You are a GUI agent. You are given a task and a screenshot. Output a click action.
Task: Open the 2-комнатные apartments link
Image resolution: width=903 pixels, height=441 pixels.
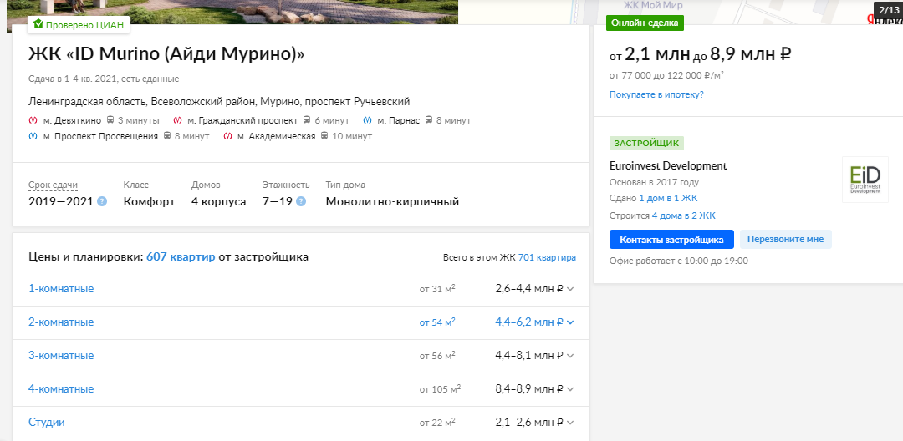61,322
